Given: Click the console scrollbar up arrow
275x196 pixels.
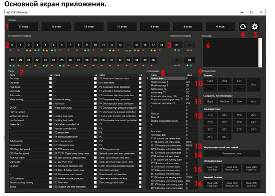Looking at the screenshot, I should click(x=260, y=39).
